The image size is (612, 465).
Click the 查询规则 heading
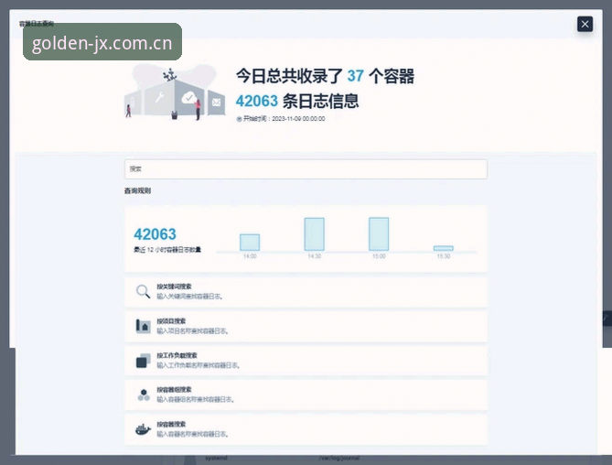click(x=138, y=191)
